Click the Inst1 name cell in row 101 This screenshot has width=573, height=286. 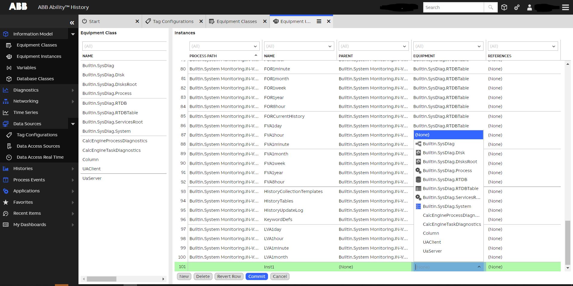pos(299,267)
